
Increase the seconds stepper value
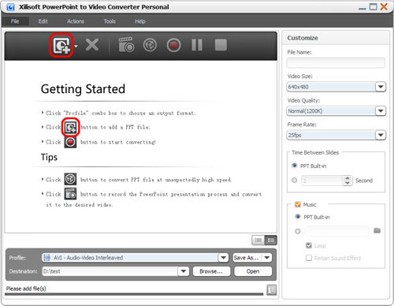click(348, 178)
